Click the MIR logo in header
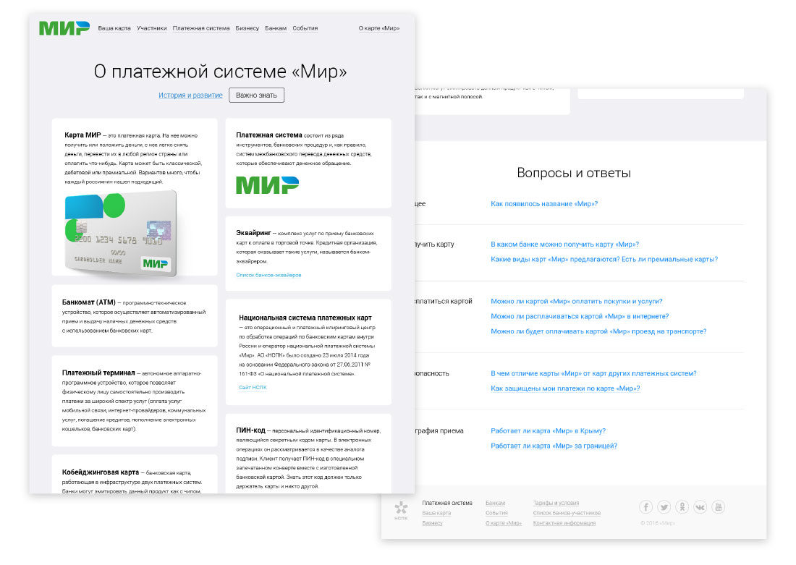The height and width of the screenshot is (565, 796). coord(64,28)
